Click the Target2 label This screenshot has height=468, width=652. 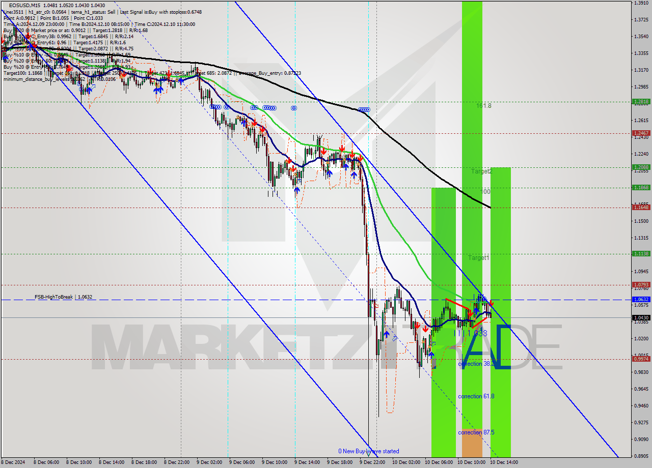point(481,171)
